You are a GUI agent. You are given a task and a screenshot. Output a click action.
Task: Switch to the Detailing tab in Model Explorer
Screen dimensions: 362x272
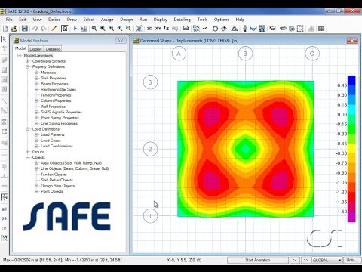[53, 49]
